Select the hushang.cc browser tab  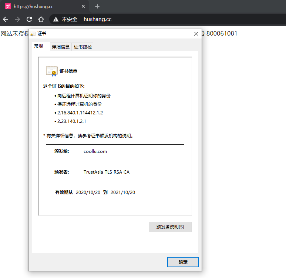coord(44,7)
